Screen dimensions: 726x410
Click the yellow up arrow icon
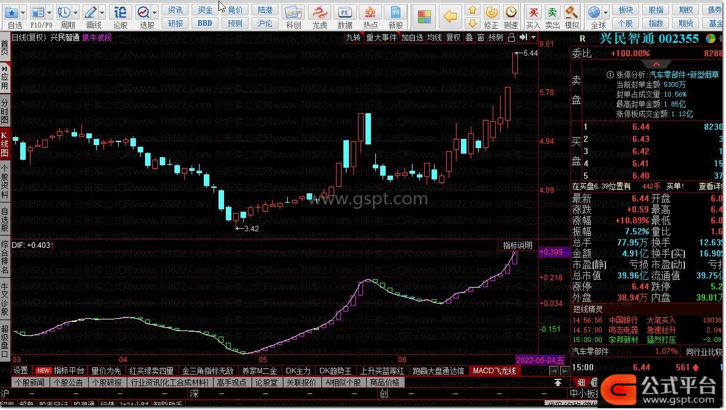tap(473, 10)
